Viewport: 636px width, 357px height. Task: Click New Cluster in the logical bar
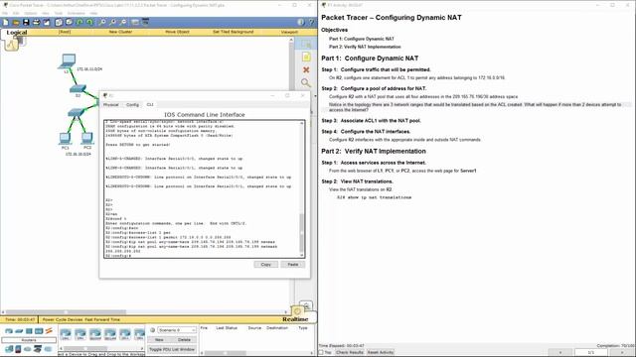coord(120,32)
